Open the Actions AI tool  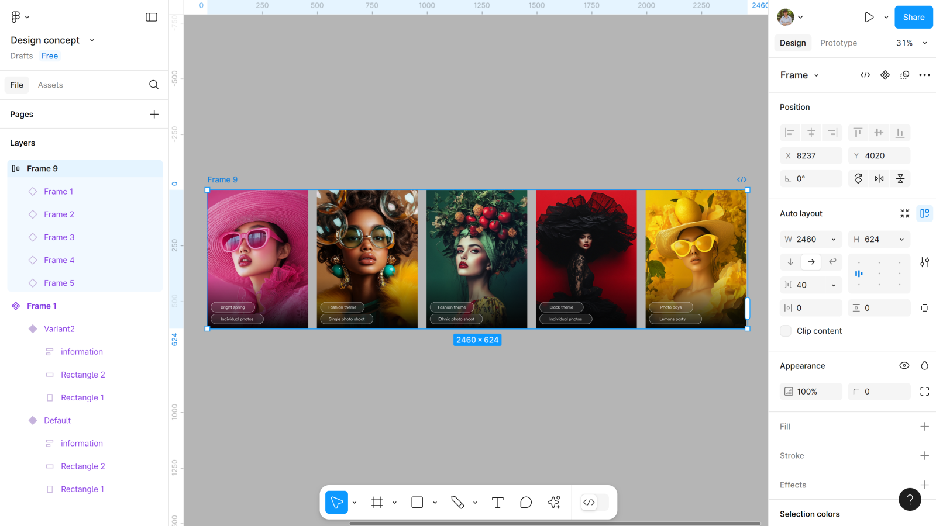553,502
